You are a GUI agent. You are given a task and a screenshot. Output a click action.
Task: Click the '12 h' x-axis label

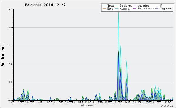[94, 102]
